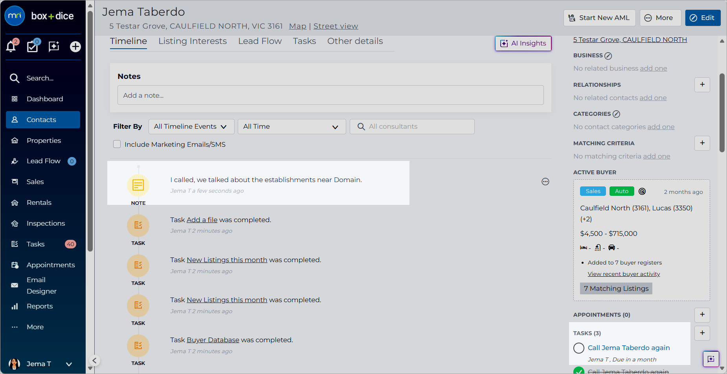This screenshot has height=374, width=727.
Task: Expand the All Time filter dropdown
Action: pyautogui.click(x=292, y=126)
